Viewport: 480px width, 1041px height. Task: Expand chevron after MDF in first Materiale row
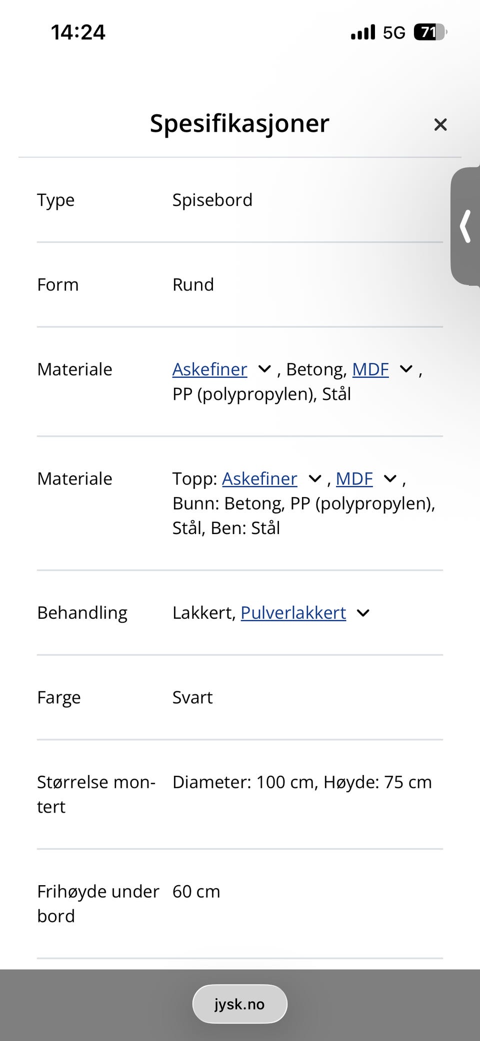coord(406,370)
